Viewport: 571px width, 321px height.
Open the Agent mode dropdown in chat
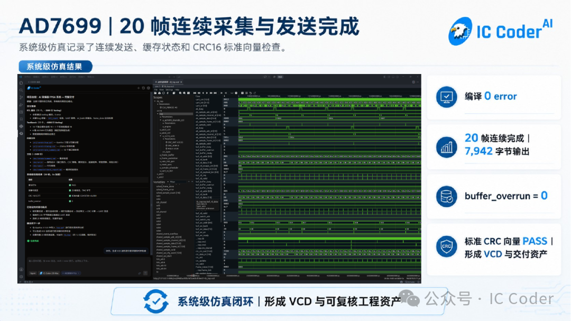coord(33,273)
